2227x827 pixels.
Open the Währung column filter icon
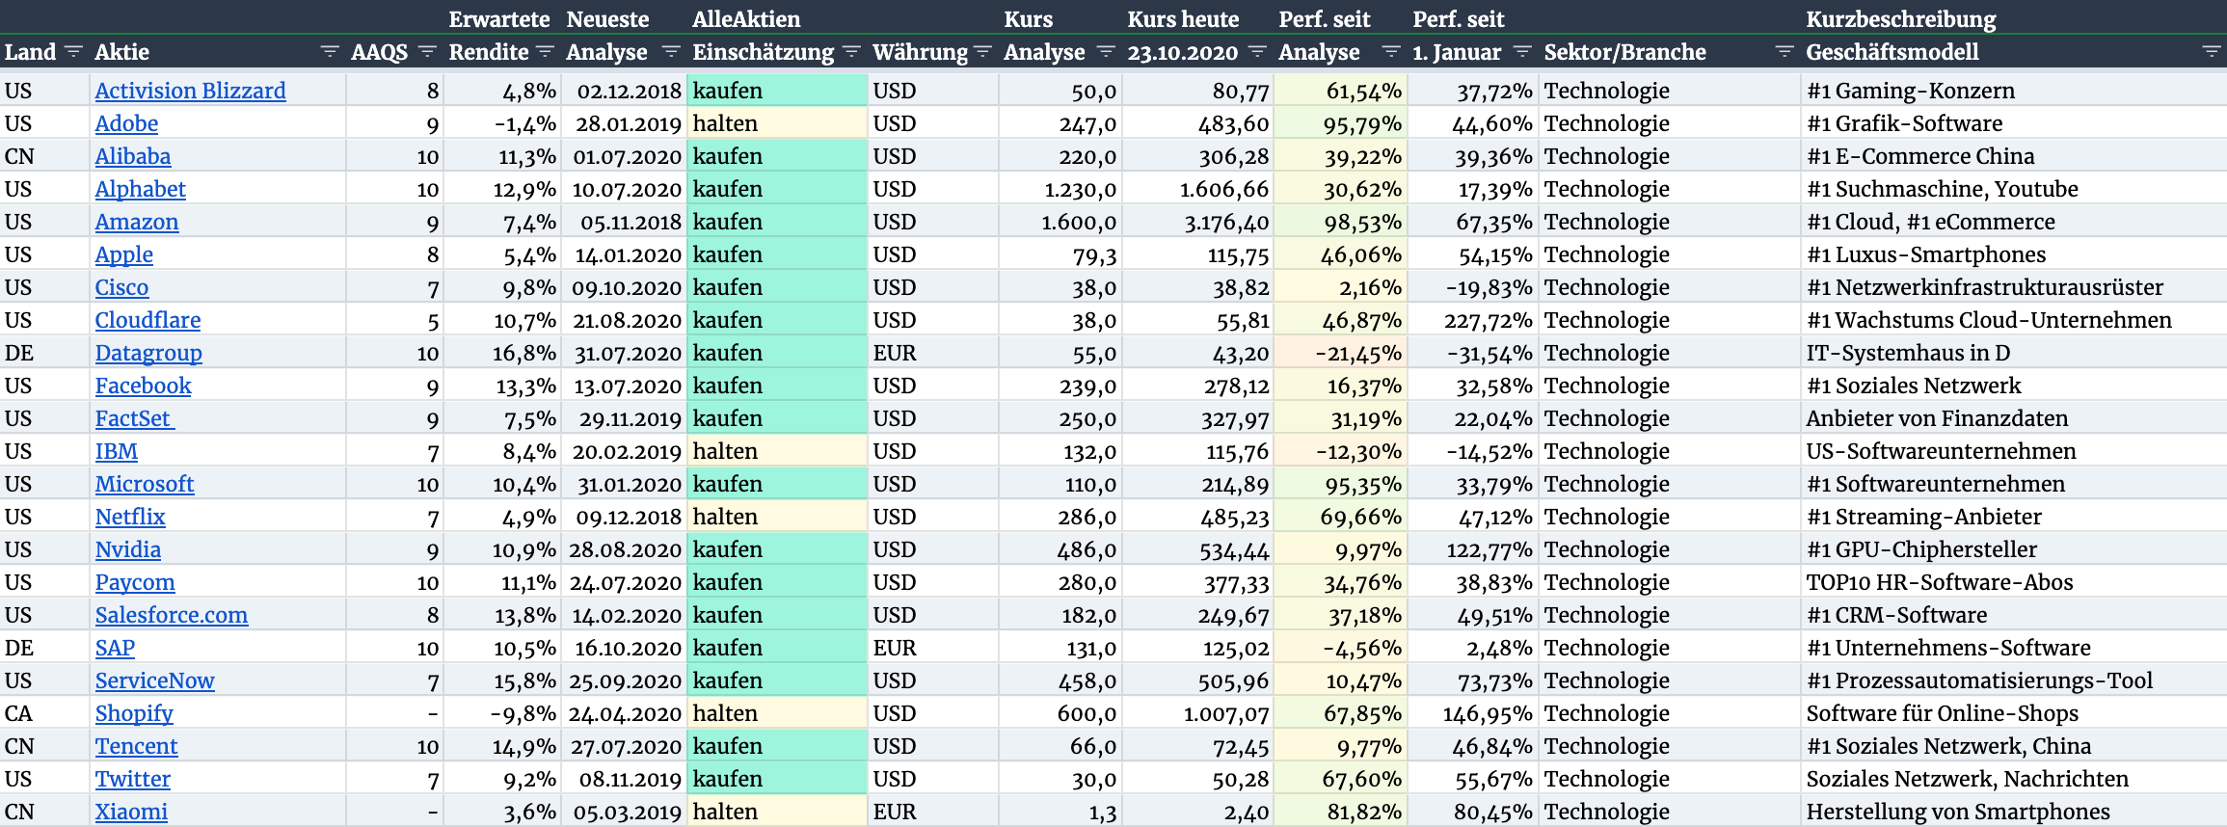[x=982, y=51]
